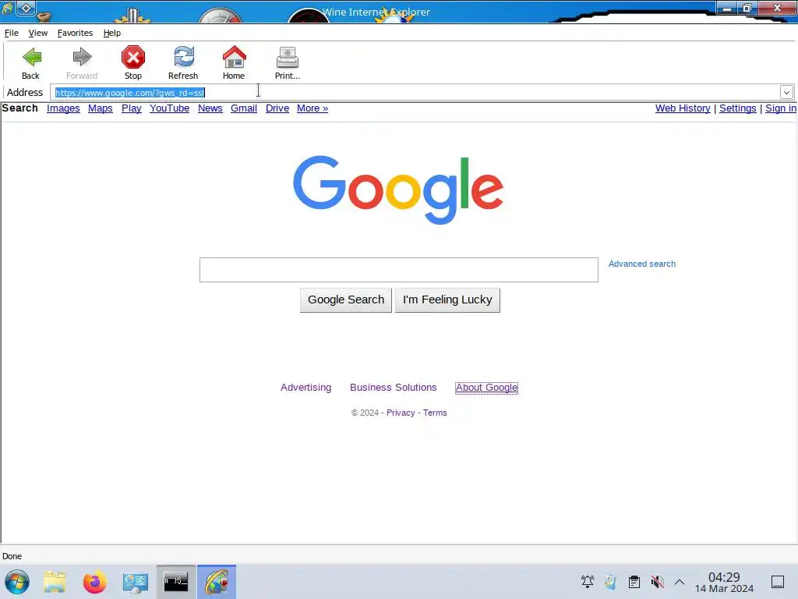
Task: Open Google Settings link
Action: (738, 108)
